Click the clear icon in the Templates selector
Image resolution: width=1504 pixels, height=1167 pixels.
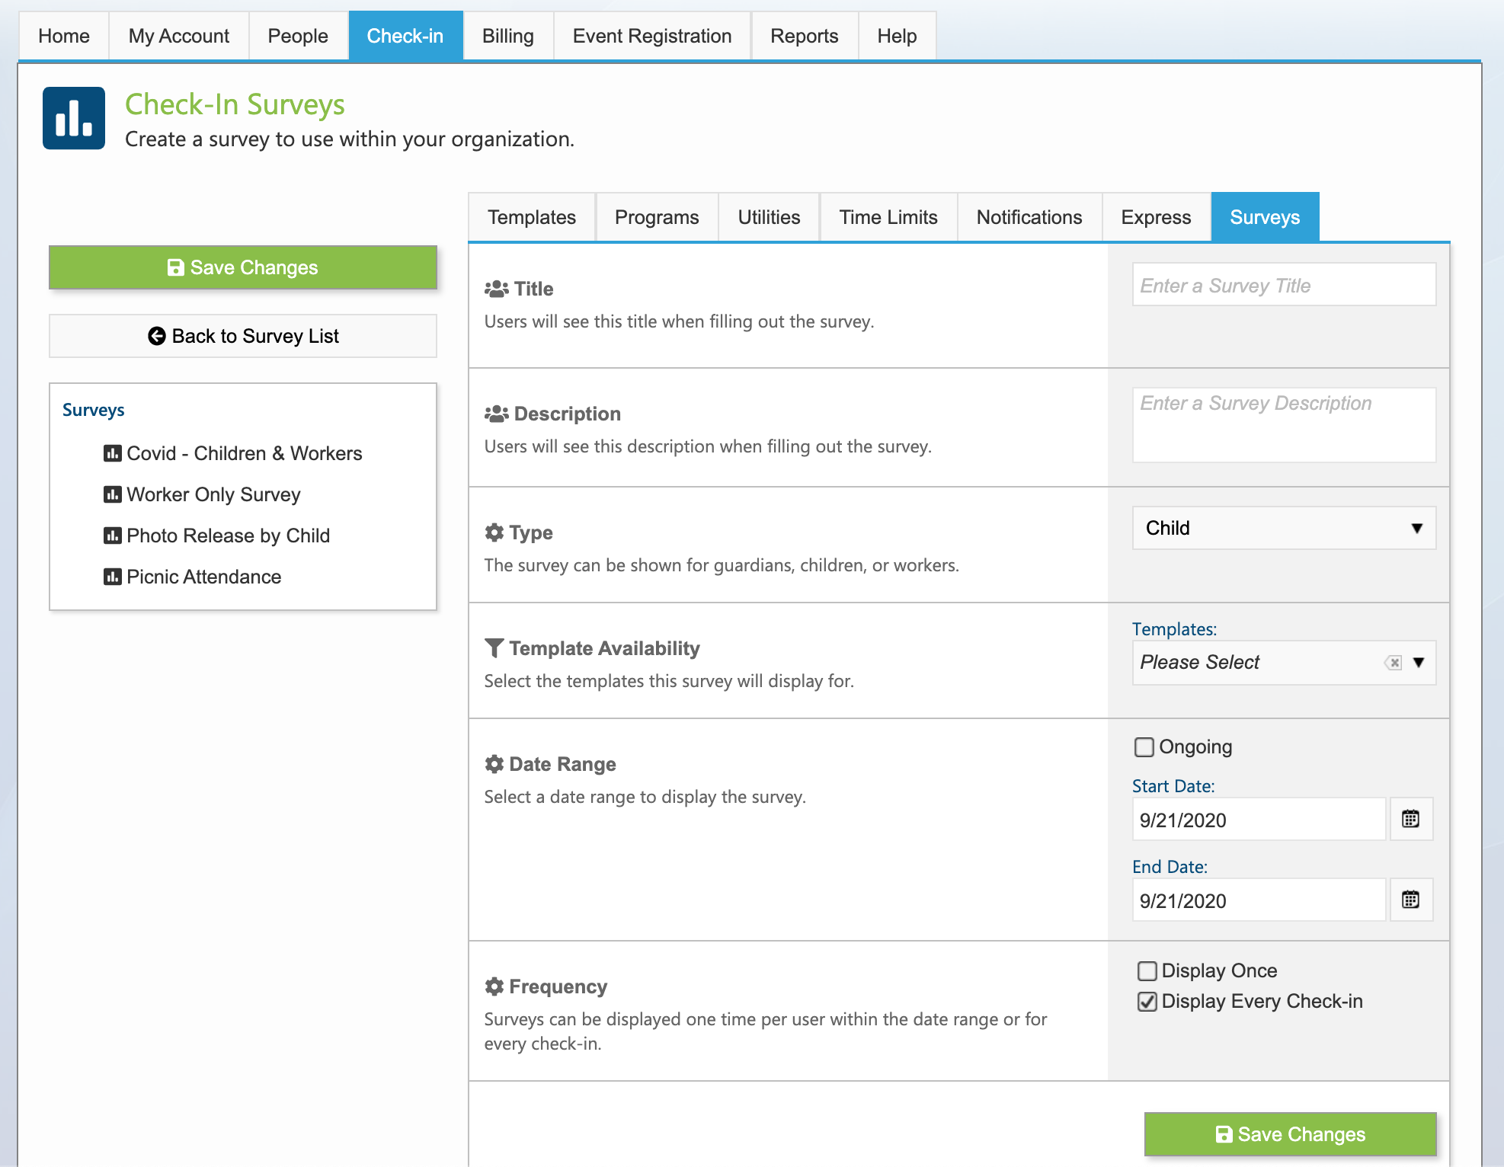1394,662
